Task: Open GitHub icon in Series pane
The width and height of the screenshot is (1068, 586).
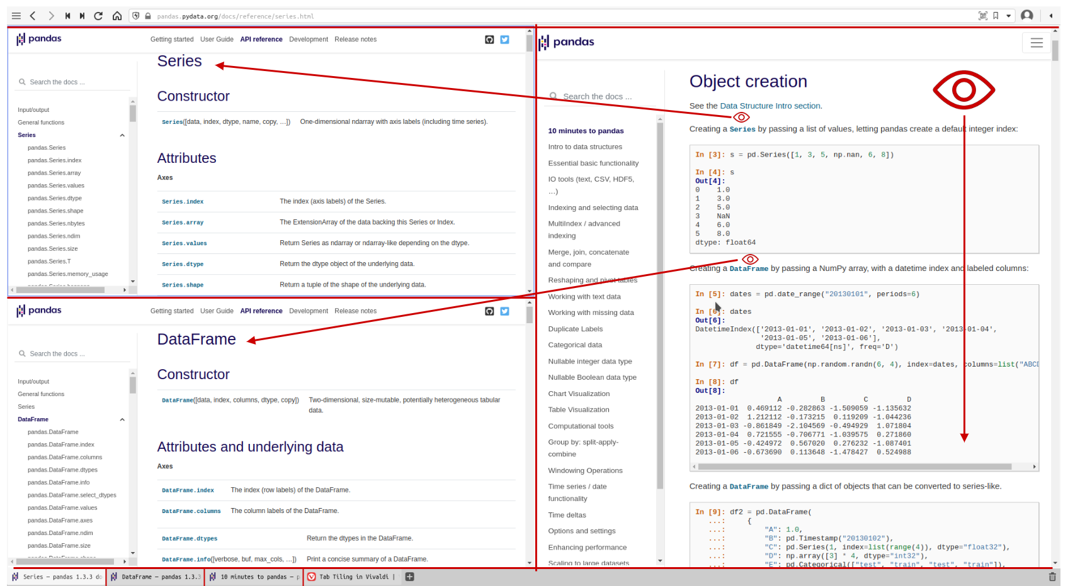Action: (489, 40)
